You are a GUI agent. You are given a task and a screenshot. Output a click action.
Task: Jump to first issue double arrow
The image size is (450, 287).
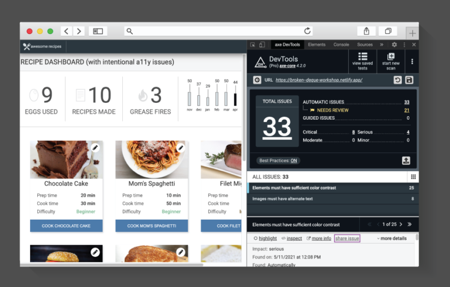pyautogui.click(x=369, y=224)
